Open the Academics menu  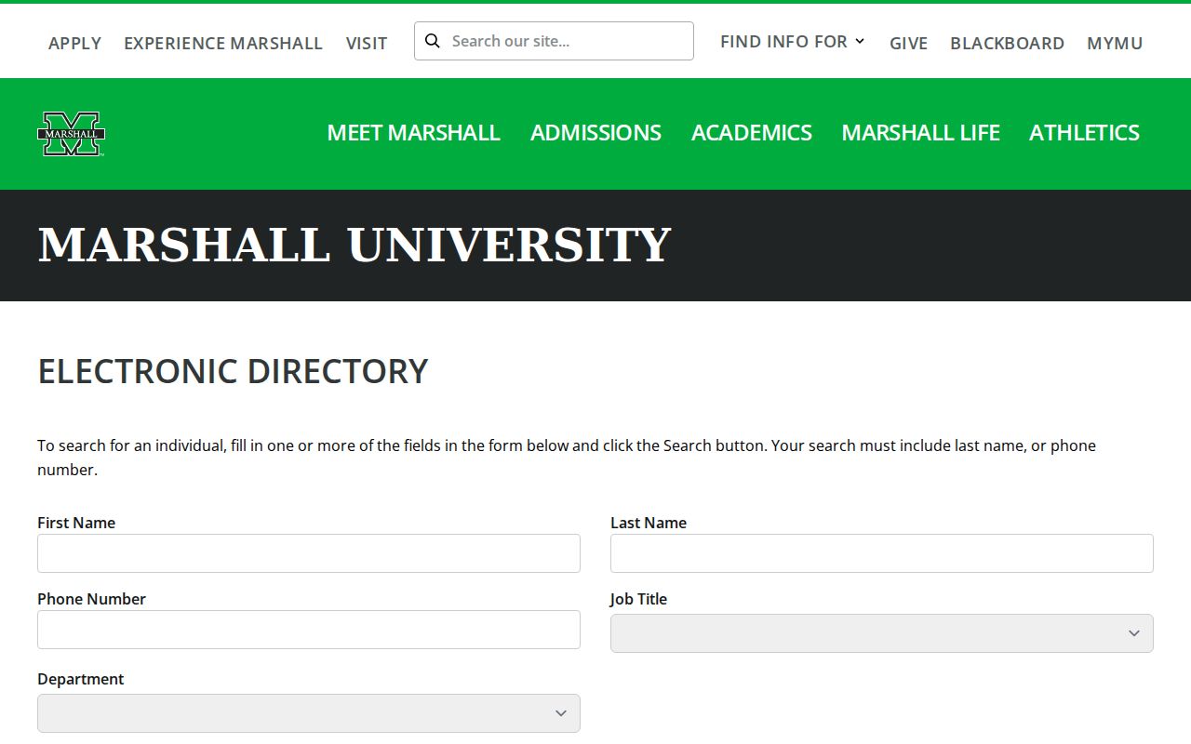[x=752, y=132]
